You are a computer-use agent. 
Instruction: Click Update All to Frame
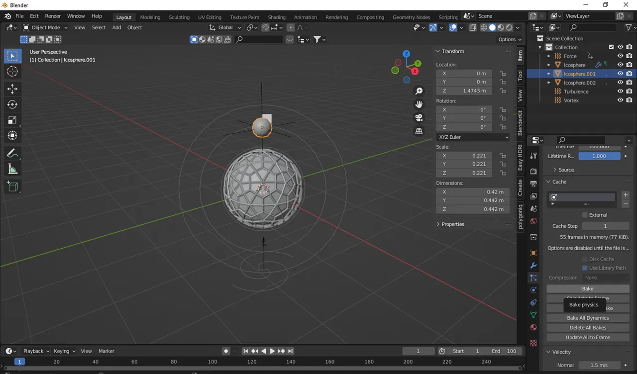click(588, 337)
